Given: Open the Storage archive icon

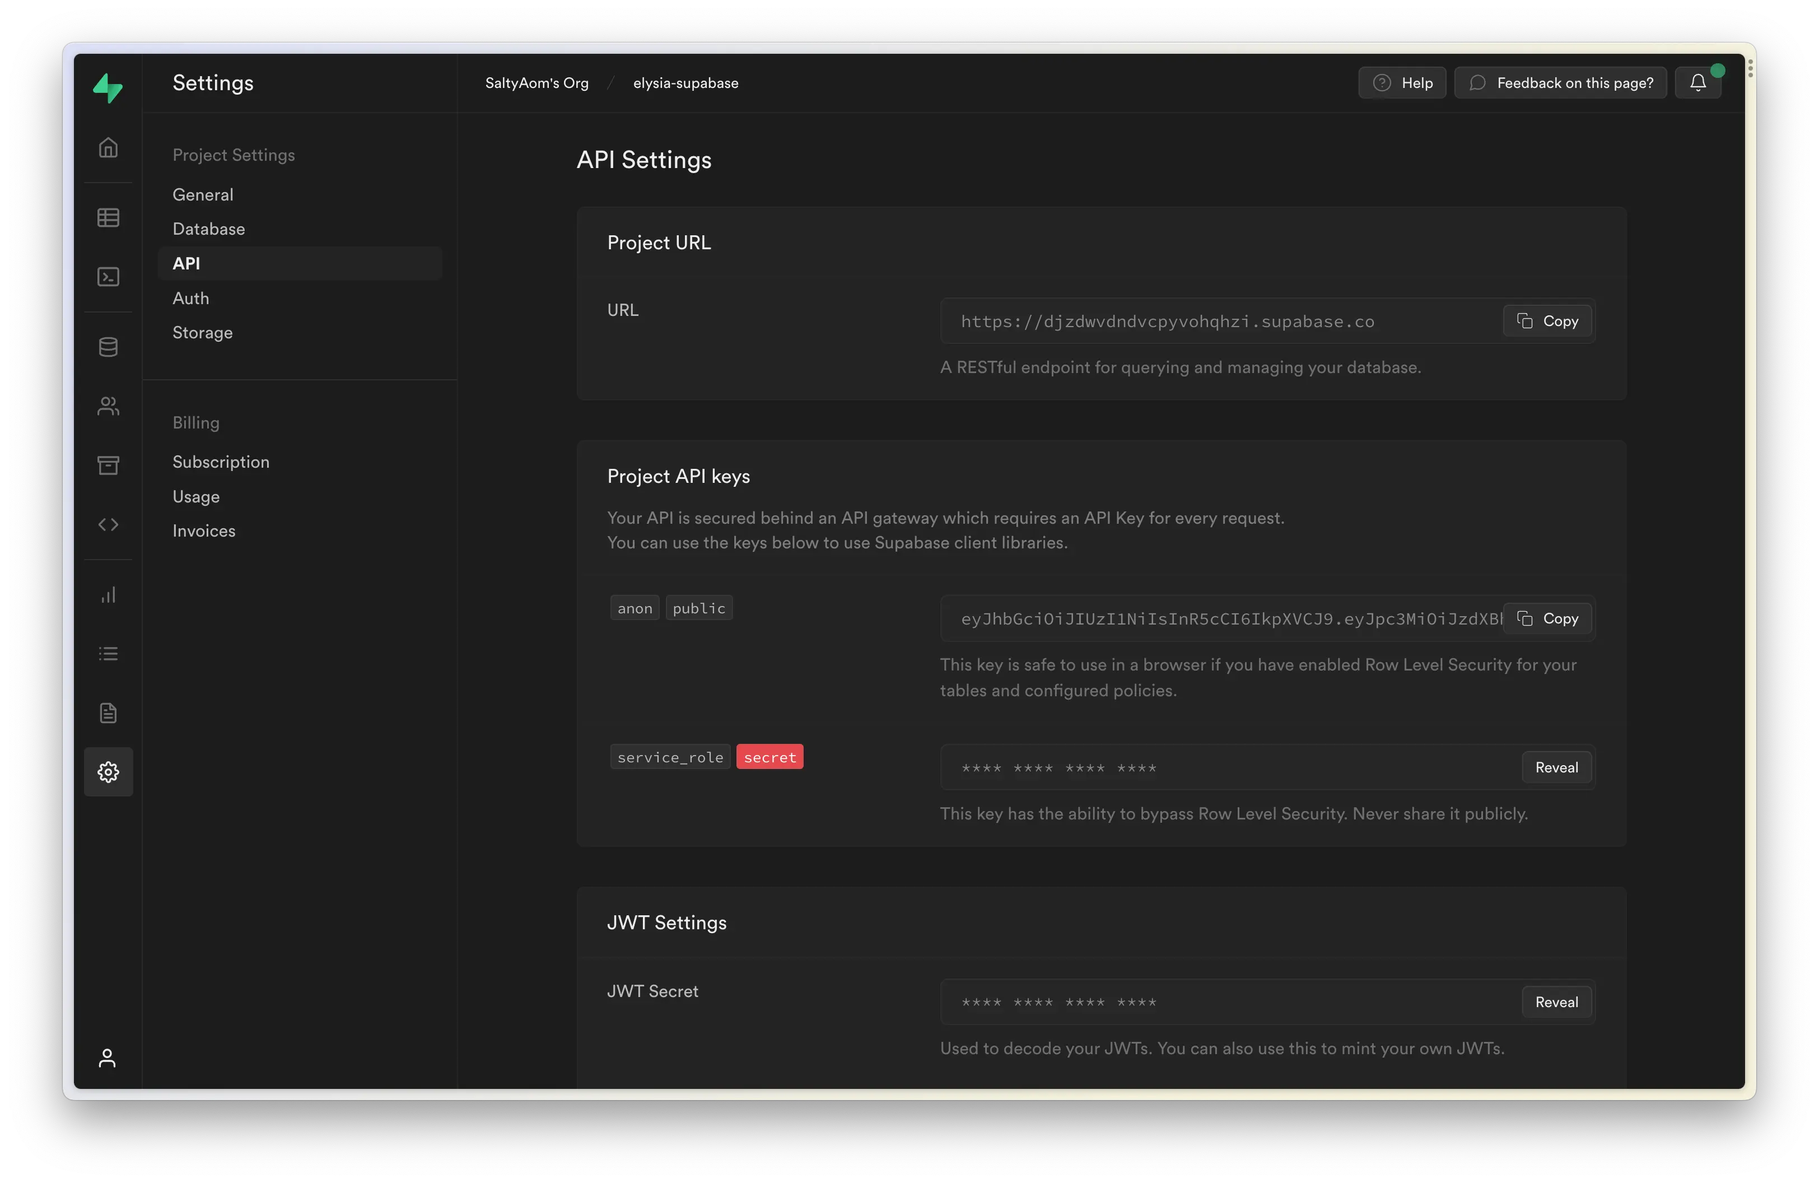Looking at the screenshot, I should point(108,465).
